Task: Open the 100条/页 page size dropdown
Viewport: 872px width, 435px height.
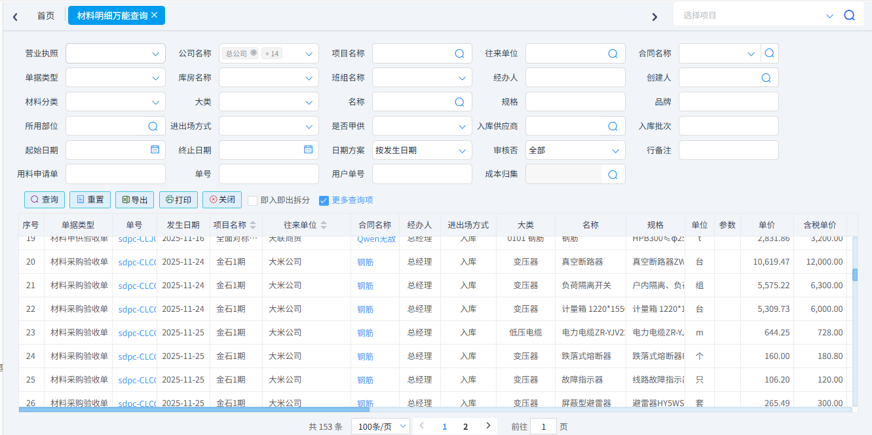Action: 381,426
